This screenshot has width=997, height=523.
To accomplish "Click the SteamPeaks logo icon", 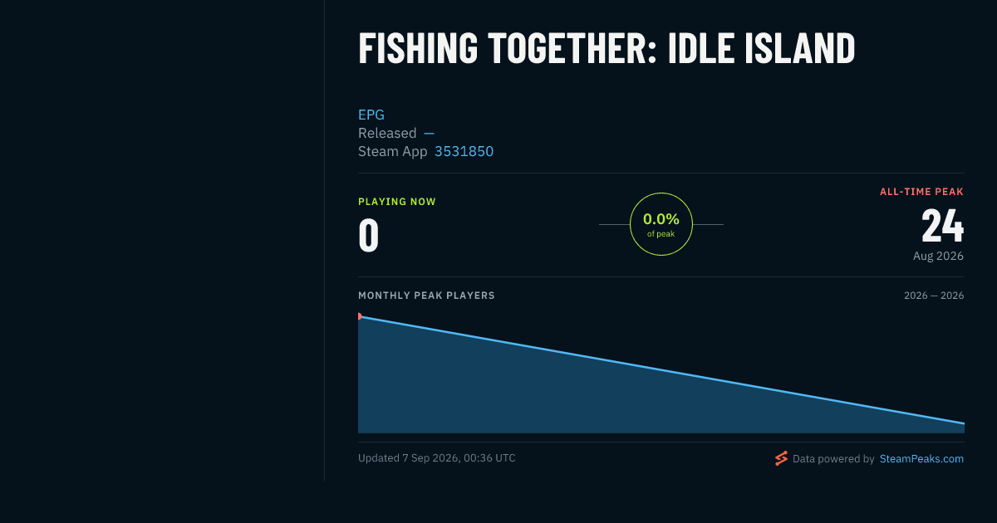I will point(781,458).
